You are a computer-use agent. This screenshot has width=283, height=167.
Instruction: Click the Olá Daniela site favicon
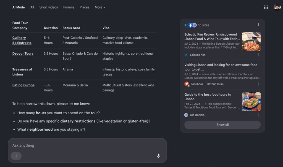[x=186, y=115]
